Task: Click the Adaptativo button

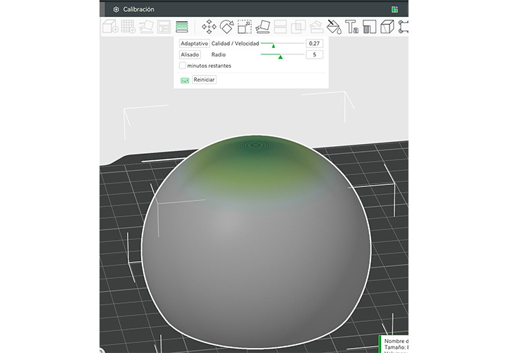Action: [x=195, y=44]
